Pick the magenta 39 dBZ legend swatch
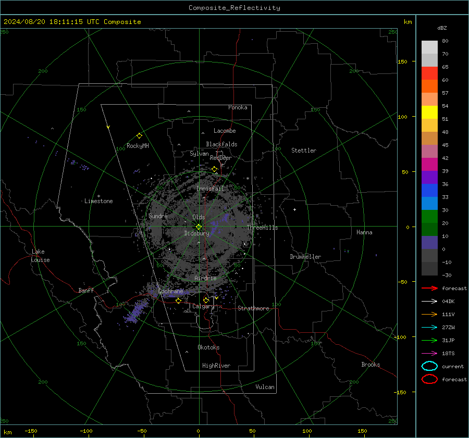The height and width of the screenshot is (438, 469). (x=429, y=165)
